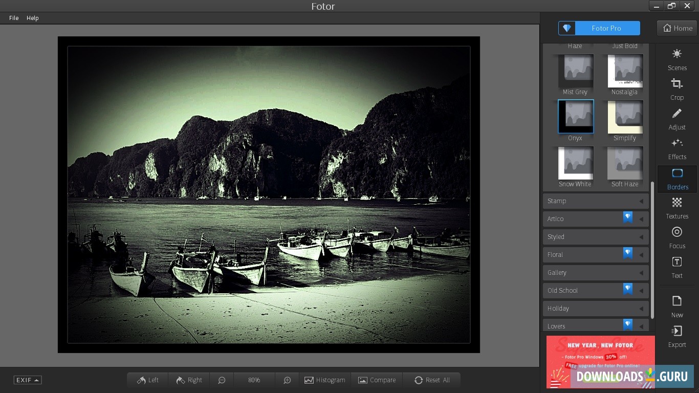Image resolution: width=699 pixels, height=393 pixels.
Task: Open the Help menu
Action: (33, 17)
